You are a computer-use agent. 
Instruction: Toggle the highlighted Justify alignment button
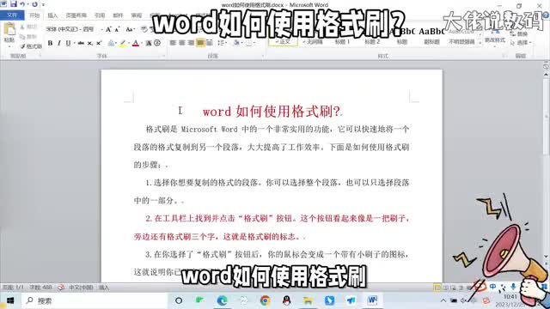(200, 43)
